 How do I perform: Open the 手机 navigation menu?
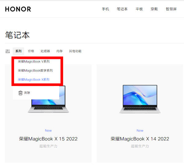105,9
